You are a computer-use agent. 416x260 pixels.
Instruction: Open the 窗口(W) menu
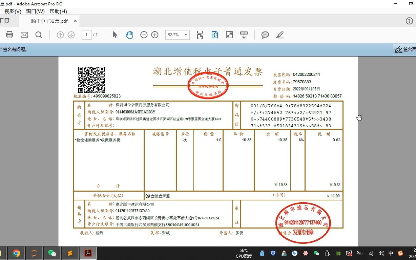pos(35,11)
